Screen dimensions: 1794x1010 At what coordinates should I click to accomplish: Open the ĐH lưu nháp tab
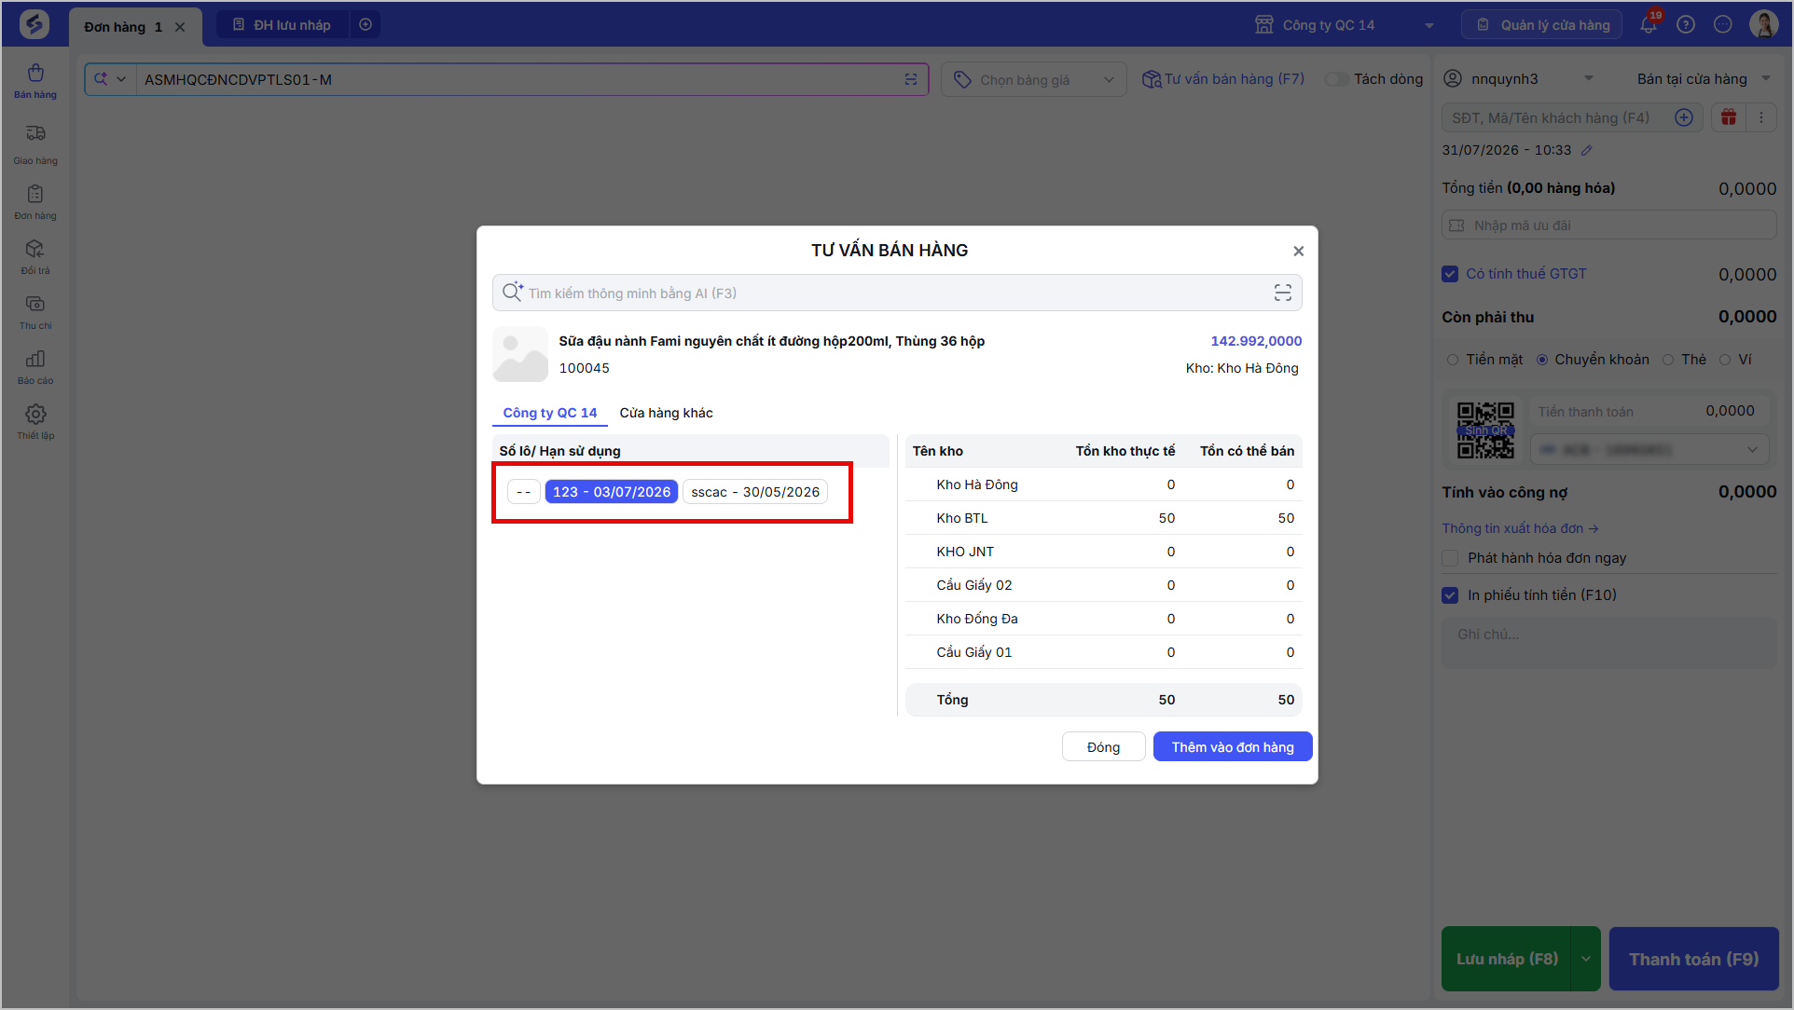[283, 25]
